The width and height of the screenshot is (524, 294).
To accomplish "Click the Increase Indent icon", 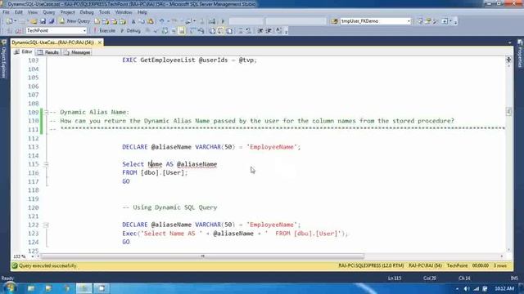I will point(269,31).
